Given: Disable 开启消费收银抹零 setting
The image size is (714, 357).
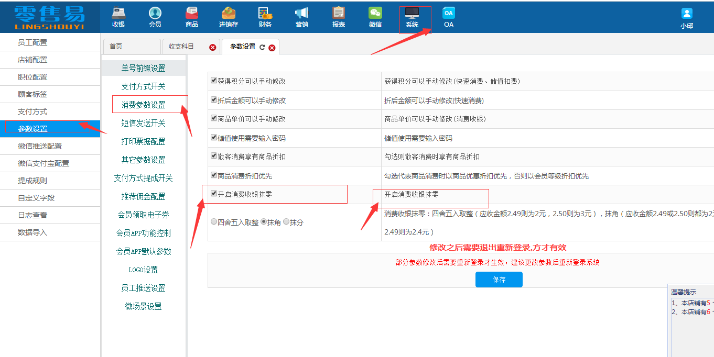Looking at the screenshot, I should (214, 194).
